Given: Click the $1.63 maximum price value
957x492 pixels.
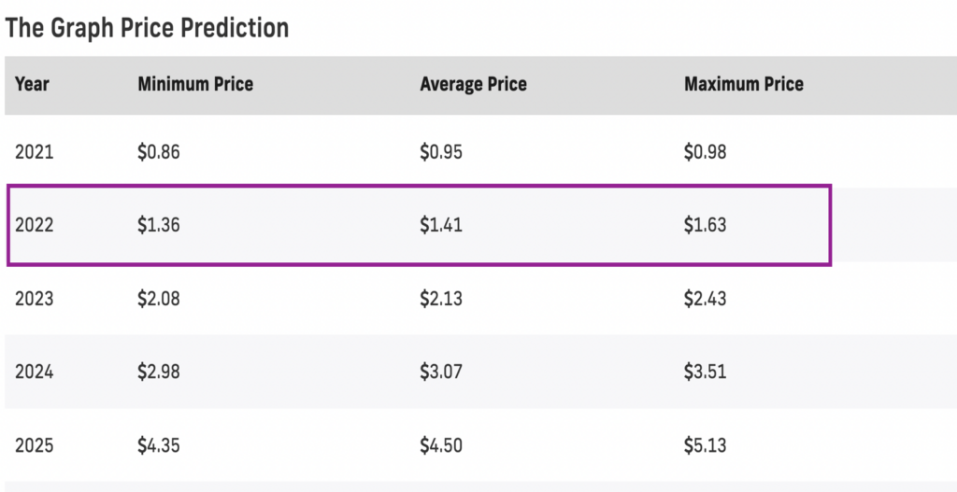Looking at the screenshot, I should pyautogui.click(x=705, y=226).
